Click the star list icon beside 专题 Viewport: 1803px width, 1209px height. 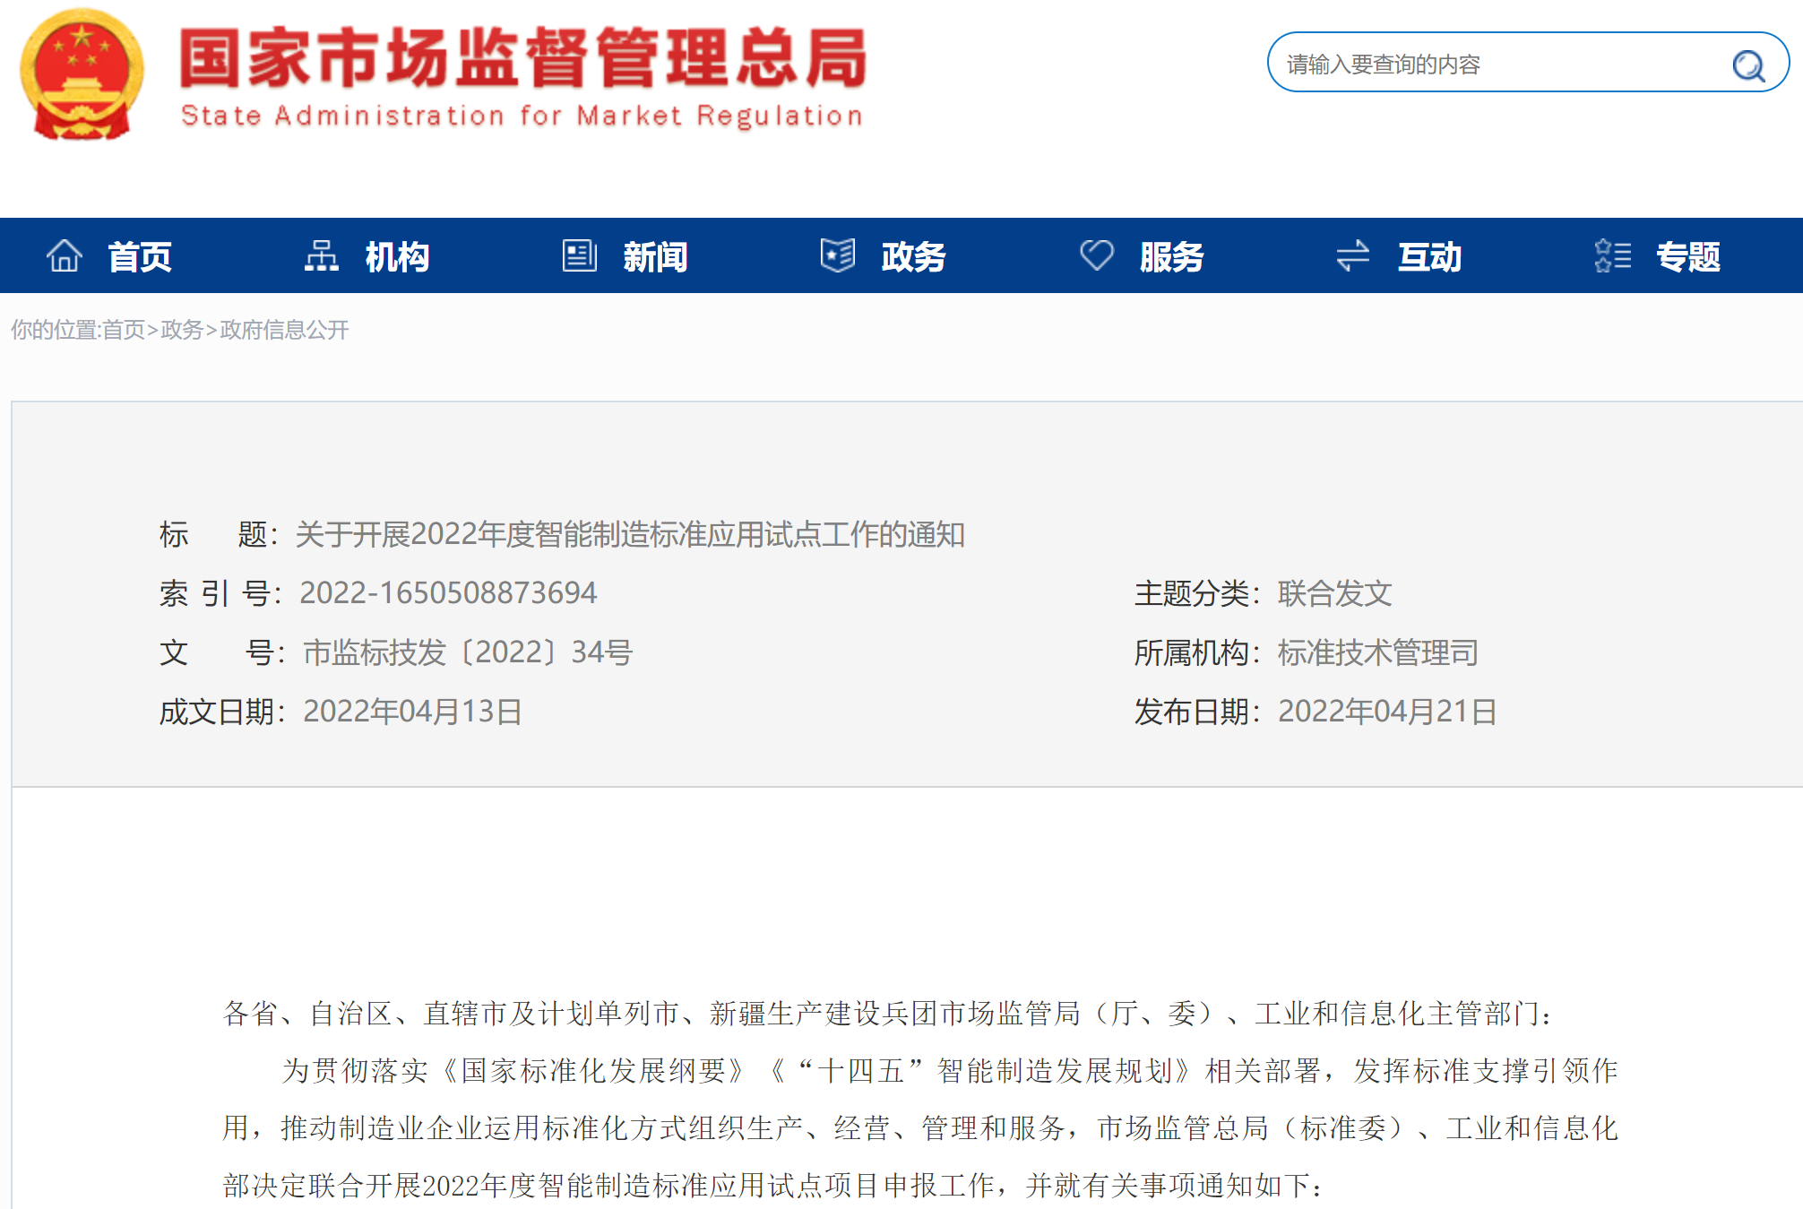click(1613, 256)
